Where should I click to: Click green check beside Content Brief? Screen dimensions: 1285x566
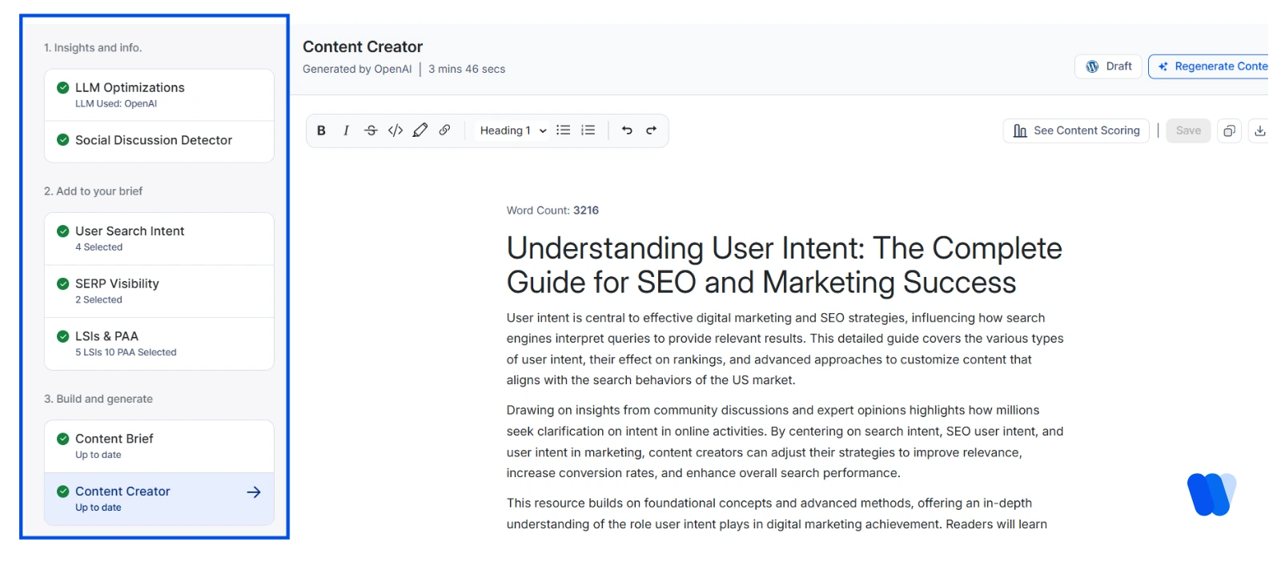[62, 439]
